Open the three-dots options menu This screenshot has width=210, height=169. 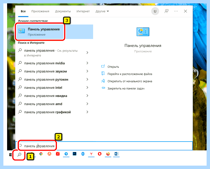click(176, 11)
